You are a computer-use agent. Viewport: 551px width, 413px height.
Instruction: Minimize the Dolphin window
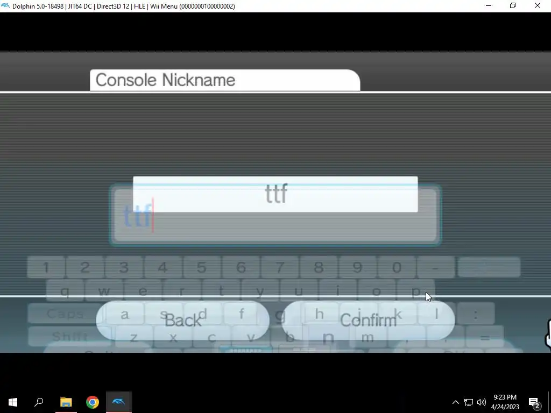point(489,6)
